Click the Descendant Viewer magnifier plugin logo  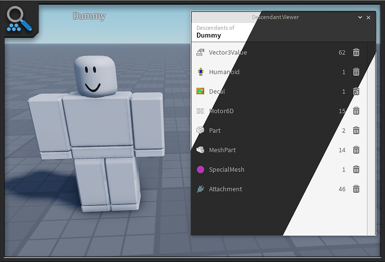[19, 19]
